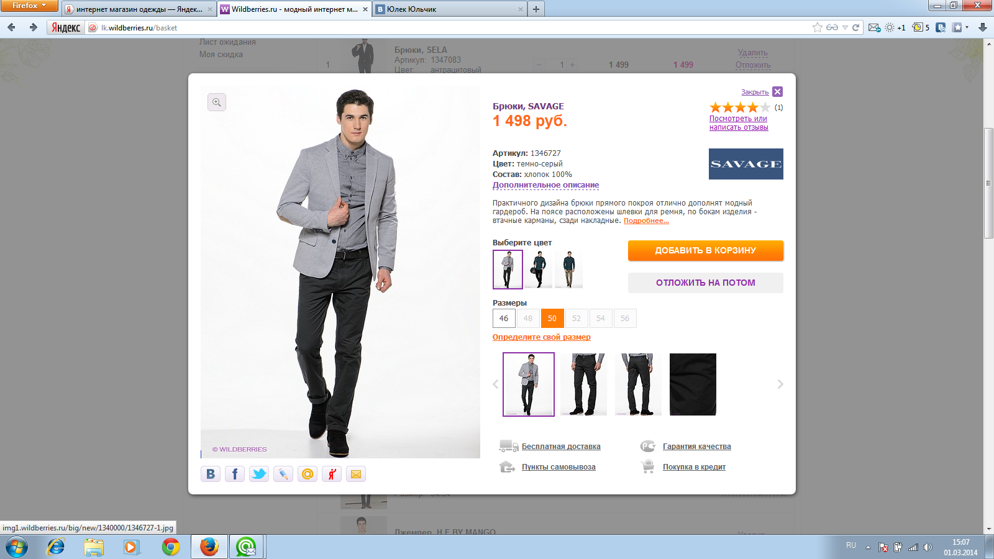This screenshot has width=994, height=559.
Task: Click the volume tray icon
Action: click(x=928, y=547)
